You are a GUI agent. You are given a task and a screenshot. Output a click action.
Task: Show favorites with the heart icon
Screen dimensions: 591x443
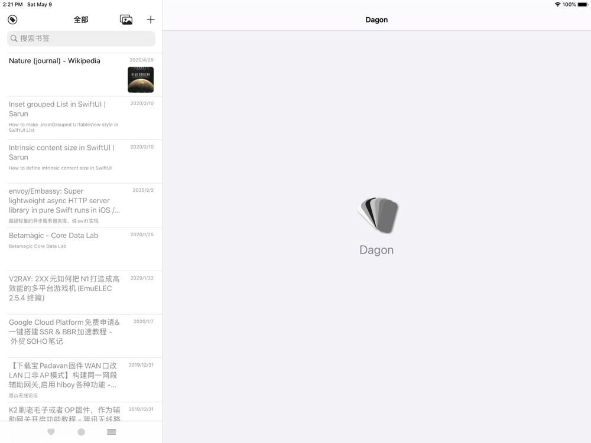51,432
